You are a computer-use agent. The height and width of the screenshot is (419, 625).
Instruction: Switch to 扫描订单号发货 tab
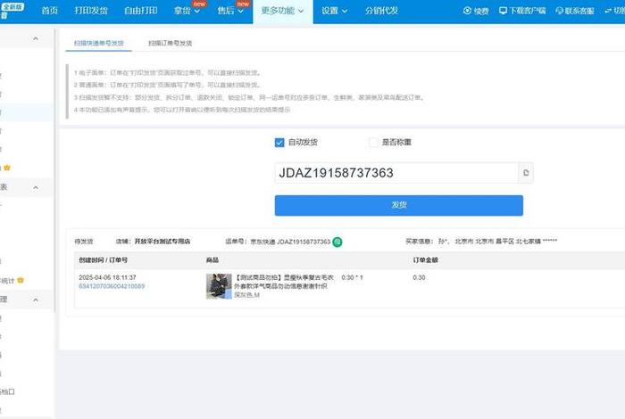point(171,43)
